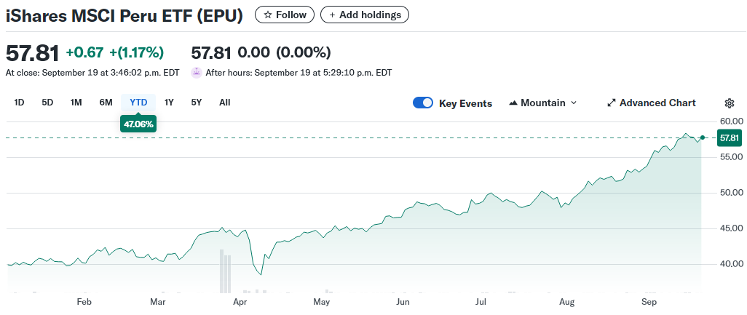Choose the 5Y time range
The width and height of the screenshot is (747, 315).
197,103
